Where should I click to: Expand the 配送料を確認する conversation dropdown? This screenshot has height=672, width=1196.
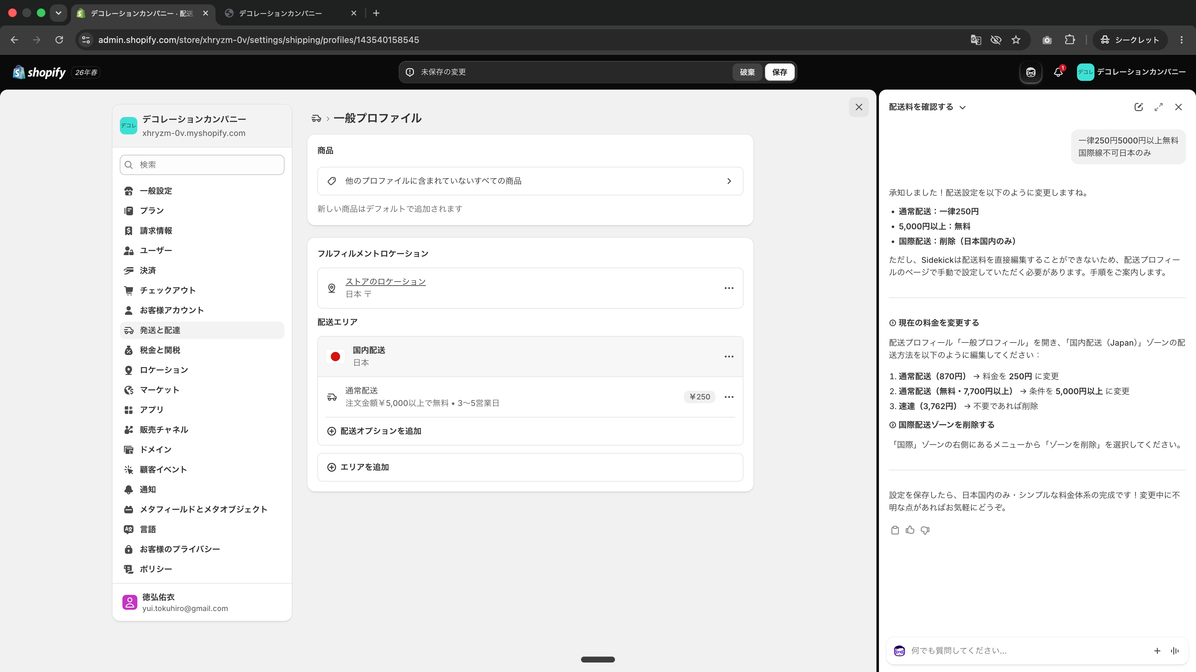tap(962, 108)
